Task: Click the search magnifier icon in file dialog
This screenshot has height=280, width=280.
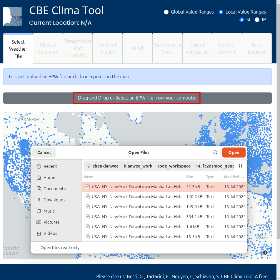Action: (216, 153)
